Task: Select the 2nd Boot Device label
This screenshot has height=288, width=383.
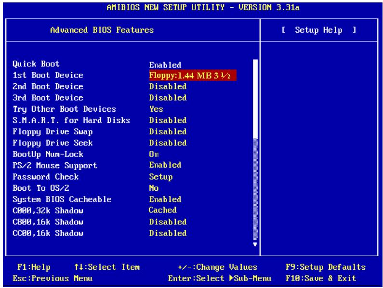Action: [48, 86]
